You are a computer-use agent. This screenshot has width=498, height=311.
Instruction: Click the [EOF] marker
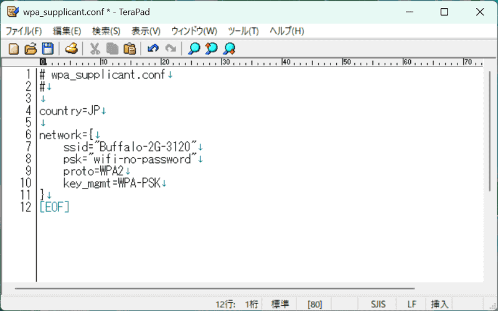tap(54, 208)
